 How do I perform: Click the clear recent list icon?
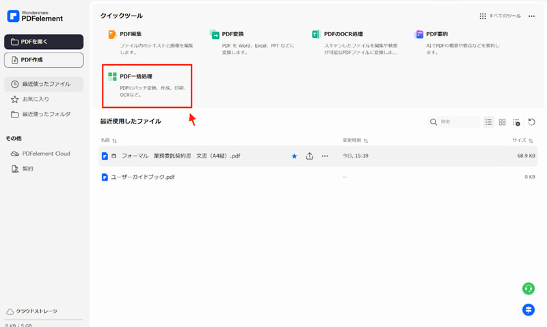coord(516,122)
